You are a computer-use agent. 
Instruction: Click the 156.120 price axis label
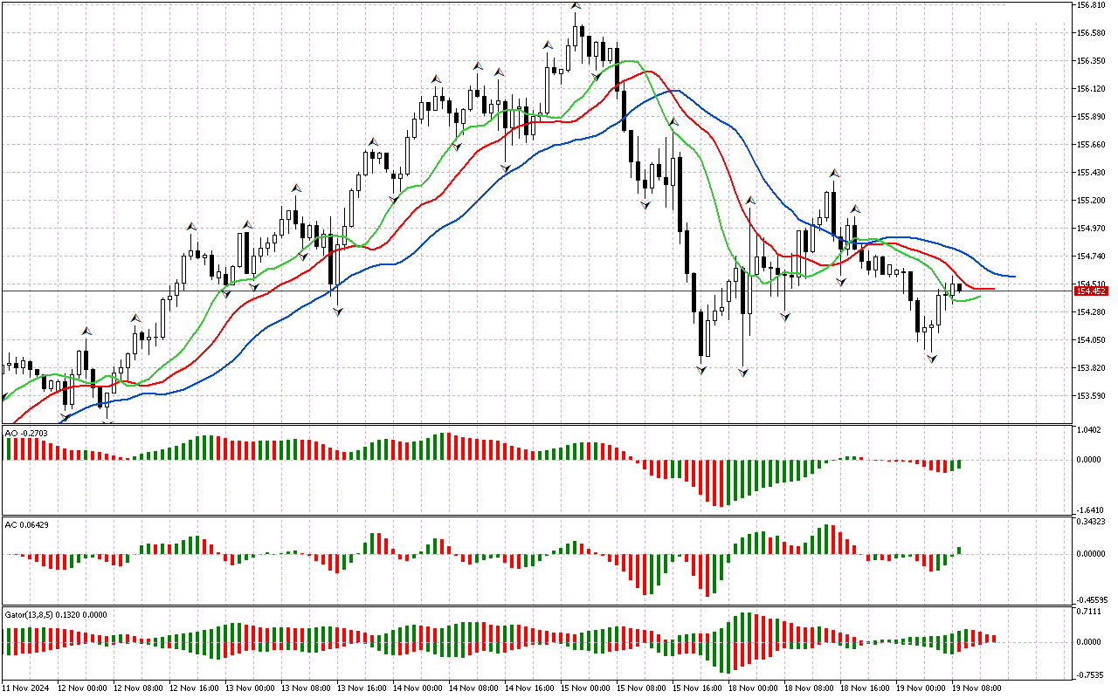1093,89
